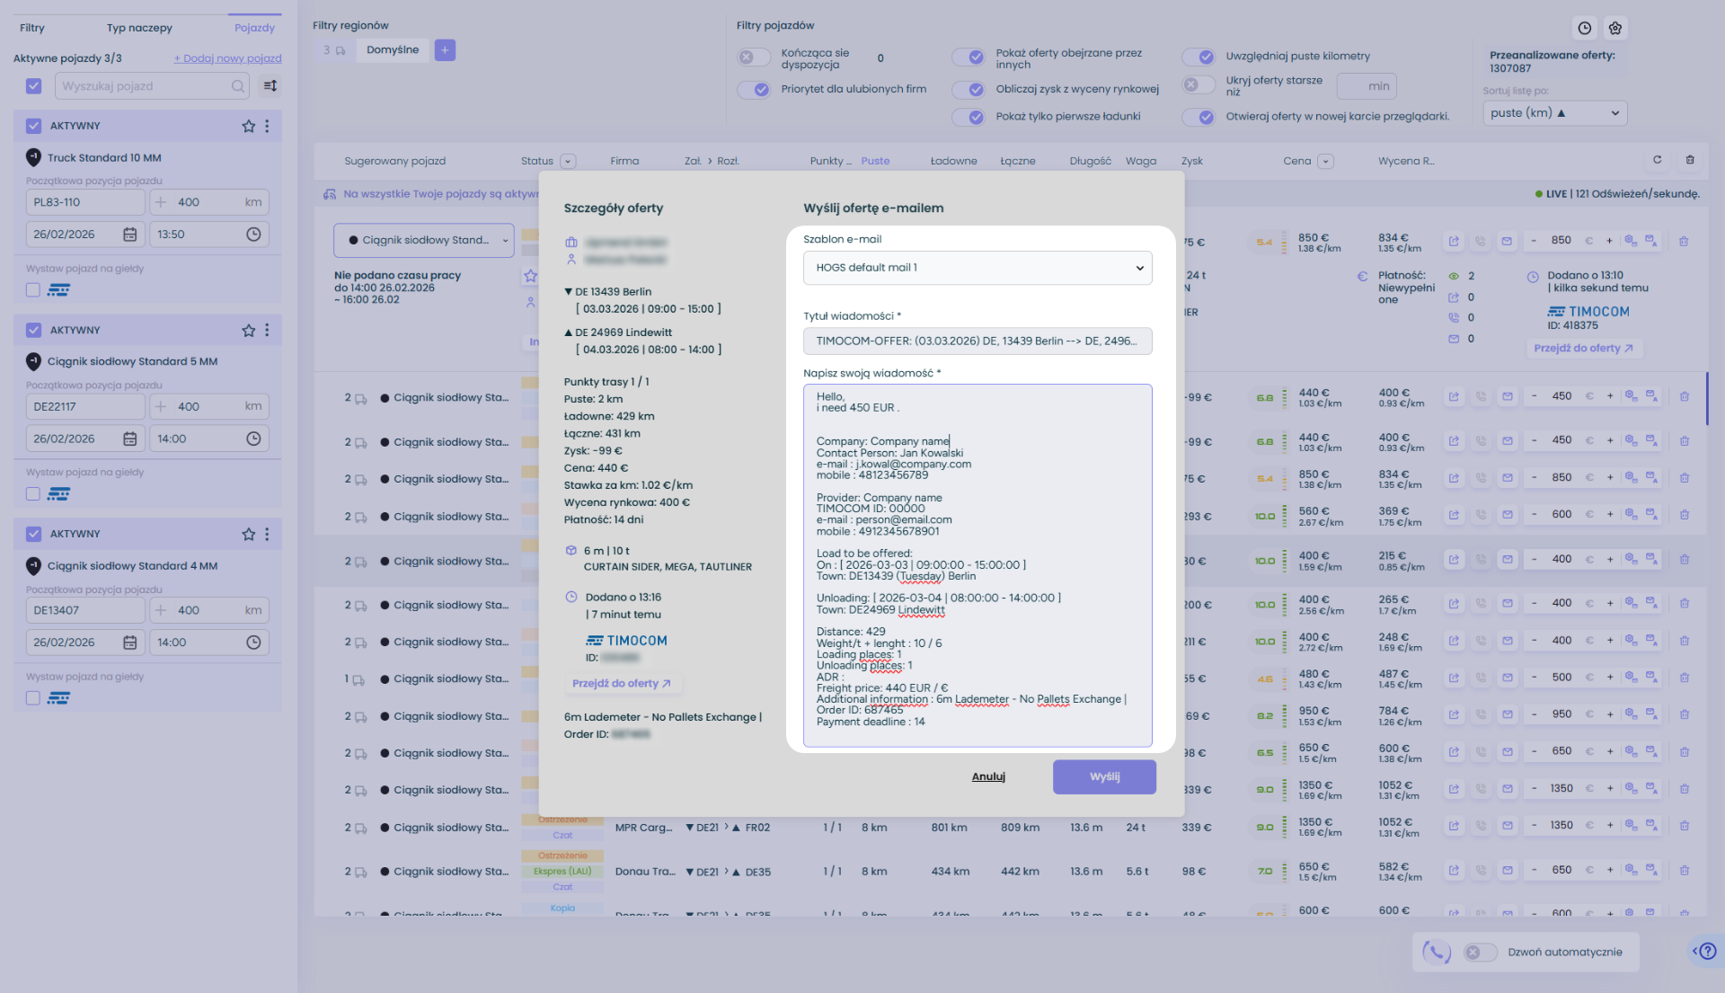The width and height of the screenshot is (1725, 993).
Task: Switch to the Typ naczepy tab
Action: coord(139,28)
